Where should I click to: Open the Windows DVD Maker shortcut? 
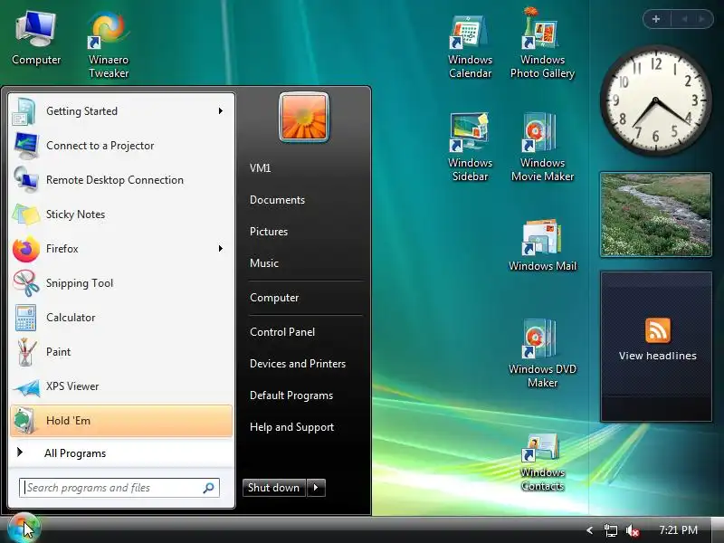pyautogui.click(x=542, y=354)
